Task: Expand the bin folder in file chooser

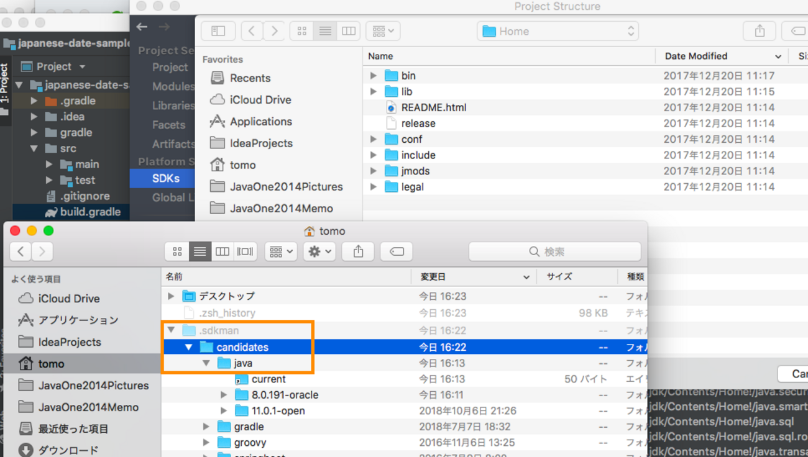Action: coord(374,76)
